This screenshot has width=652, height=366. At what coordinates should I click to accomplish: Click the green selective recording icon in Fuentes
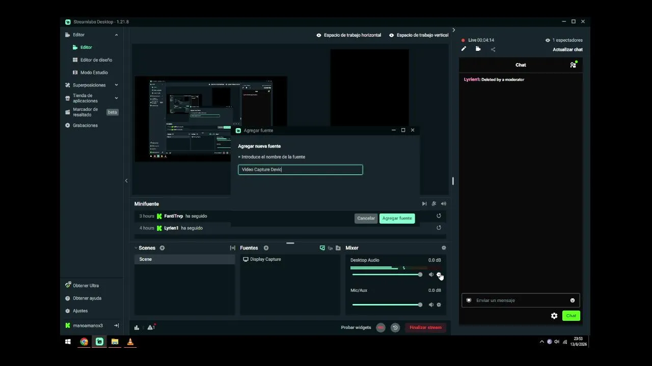pos(322,248)
